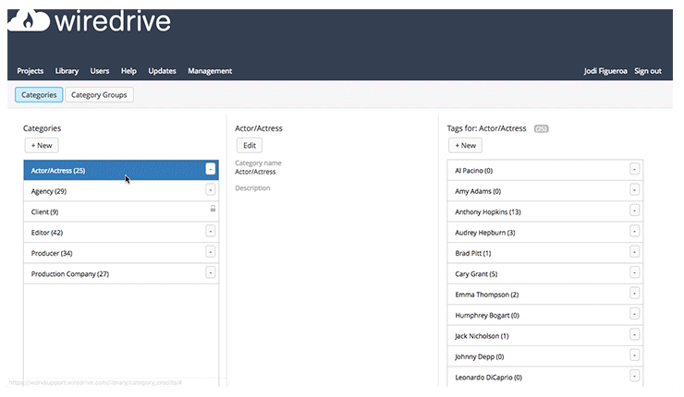Viewport: 684px width, 397px height.
Task: Open the Users menu
Action: pos(100,71)
